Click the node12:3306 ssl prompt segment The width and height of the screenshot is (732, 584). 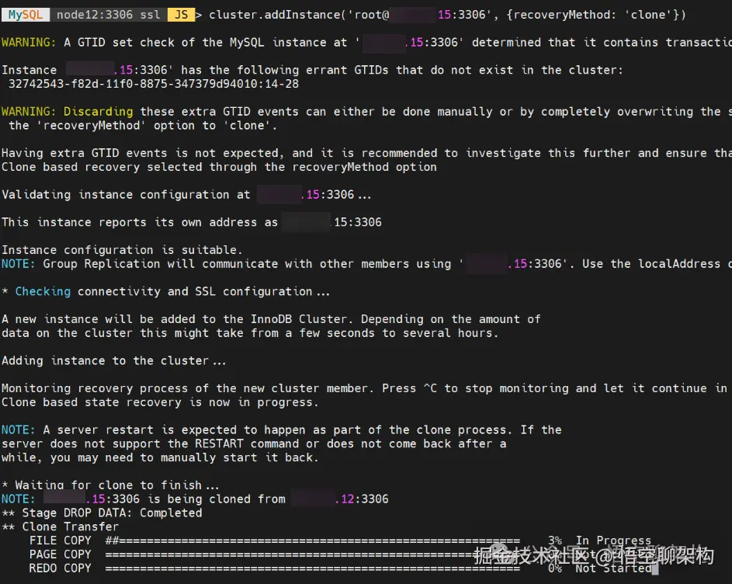(109, 15)
